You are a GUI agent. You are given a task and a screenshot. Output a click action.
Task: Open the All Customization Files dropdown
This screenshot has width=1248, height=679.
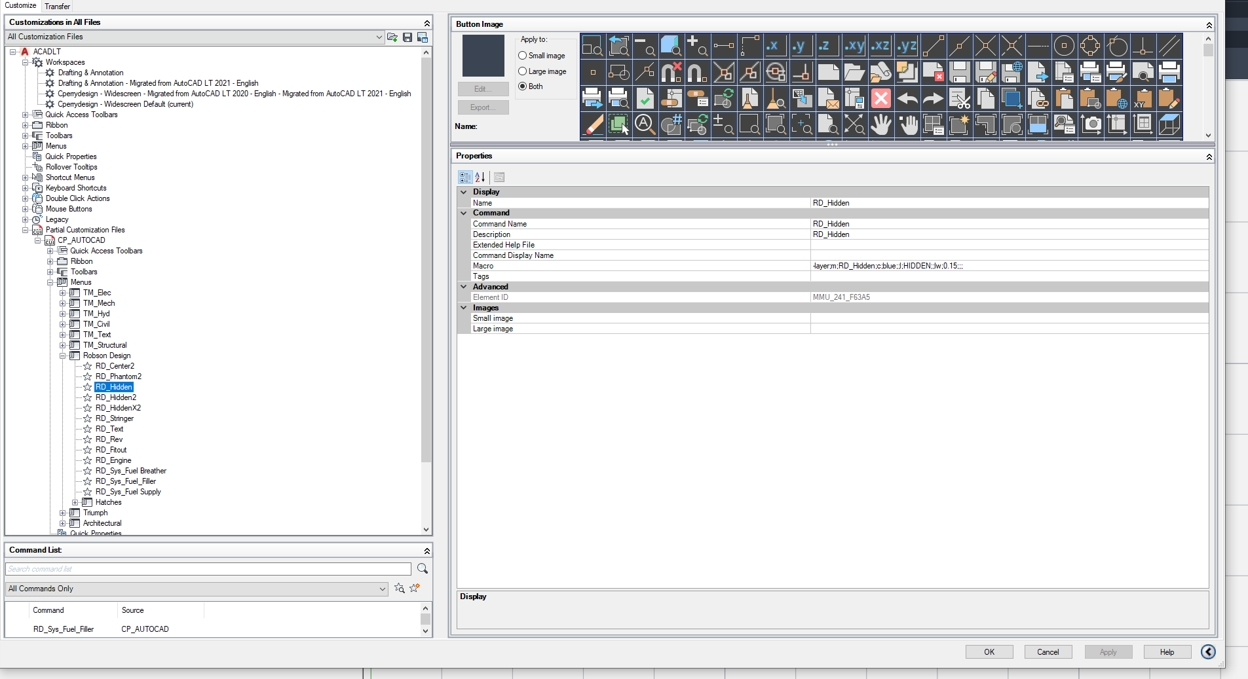click(x=379, y=37)
